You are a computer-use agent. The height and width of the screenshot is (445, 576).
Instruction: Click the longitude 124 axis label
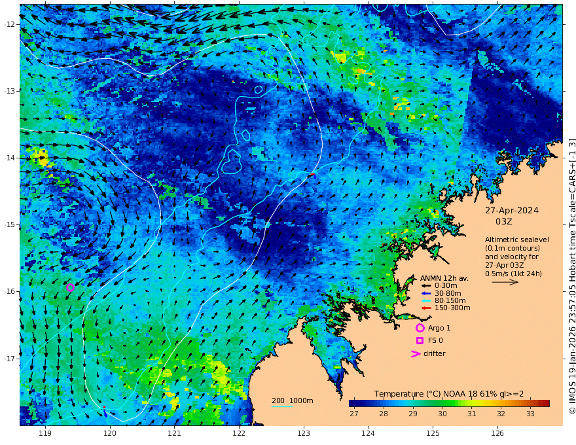pos(369,433)
